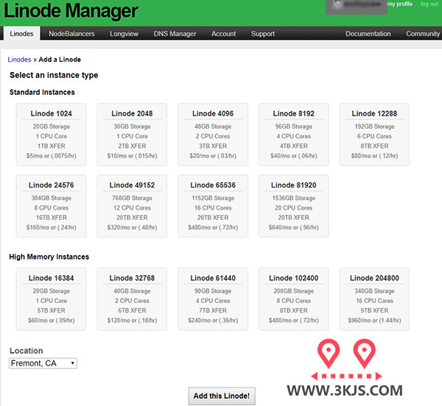Select high memory Linode 16384

[x=52, y=299]
